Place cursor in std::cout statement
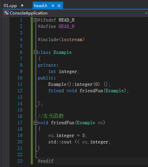This screenshot has height=167, width=148. (79, 142)
